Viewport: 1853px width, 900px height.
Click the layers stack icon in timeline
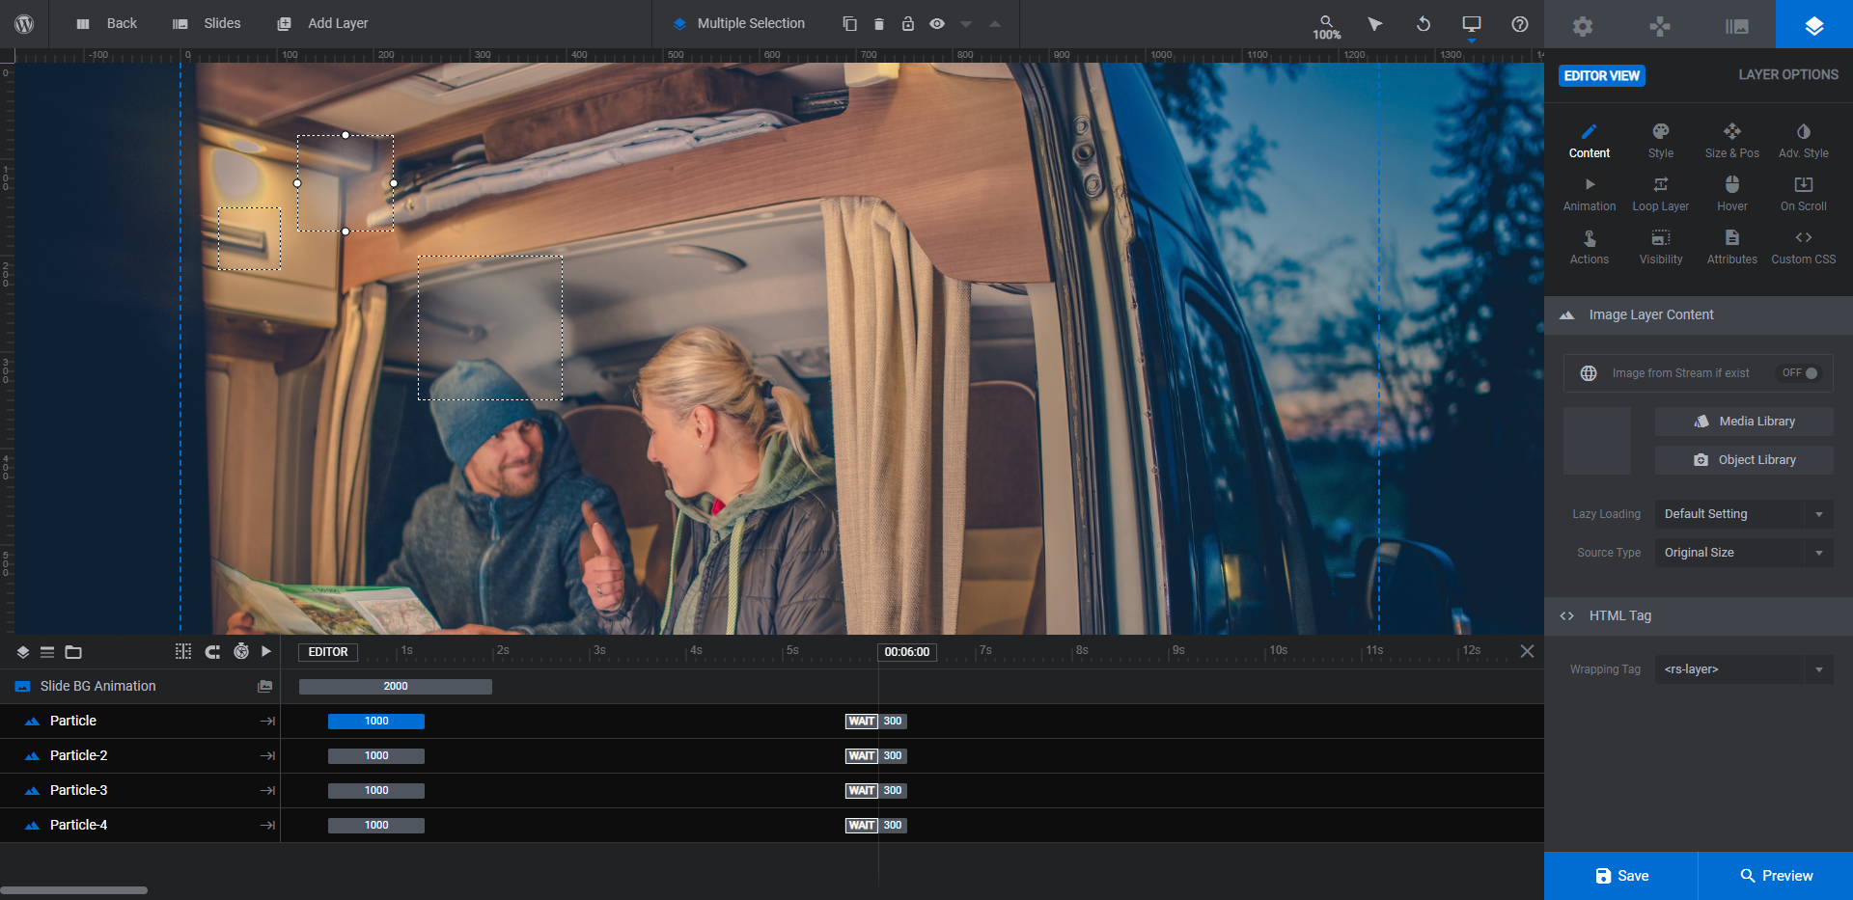pyautogui.click(x=22, y=652)
